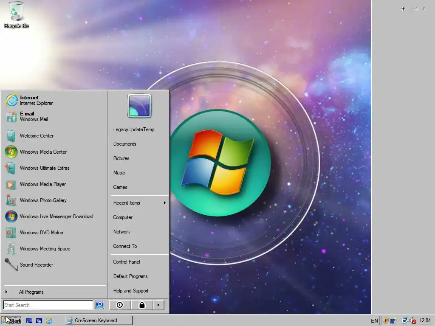Open Connect To
The width and height of the screenshot is (435, 326).
click(139, 246)
